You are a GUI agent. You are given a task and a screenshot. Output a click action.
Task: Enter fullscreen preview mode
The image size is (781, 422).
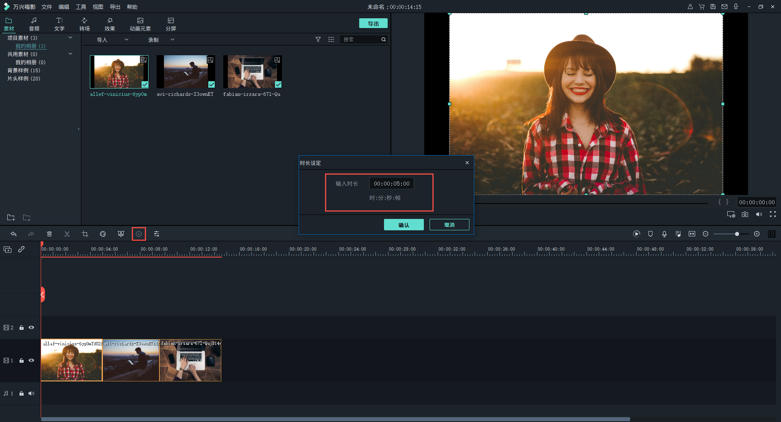772,214
